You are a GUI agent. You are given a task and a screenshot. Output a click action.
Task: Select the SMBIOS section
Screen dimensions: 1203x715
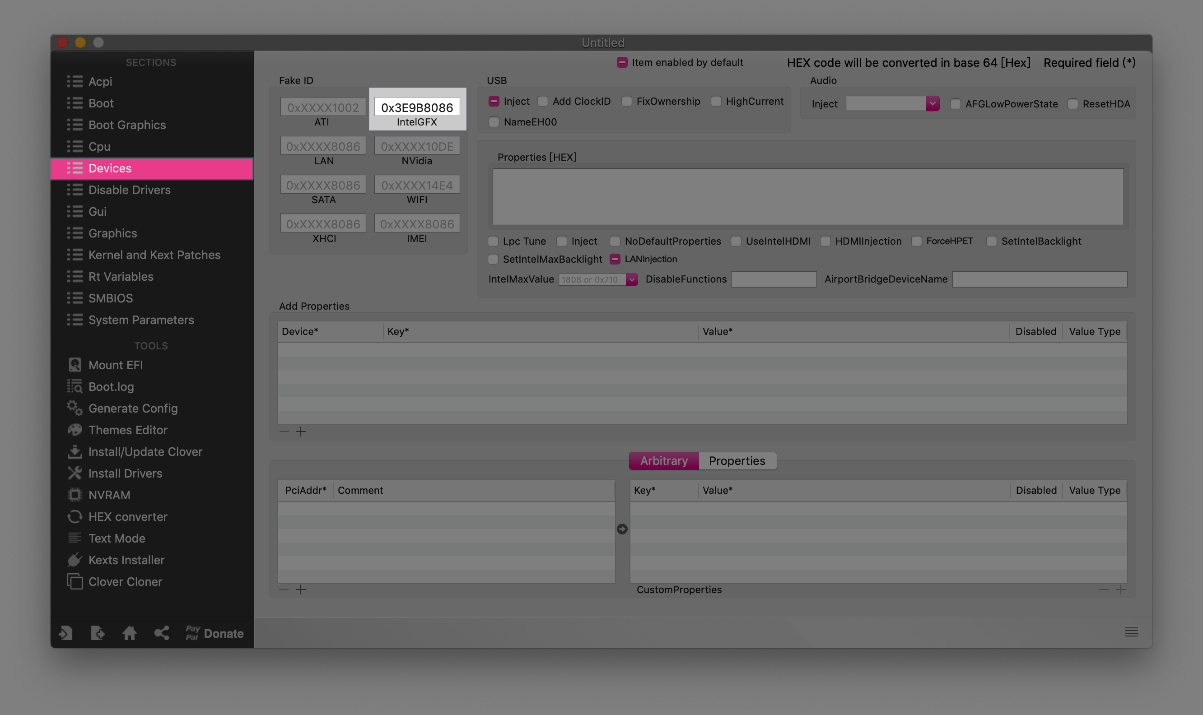[152, 298]
